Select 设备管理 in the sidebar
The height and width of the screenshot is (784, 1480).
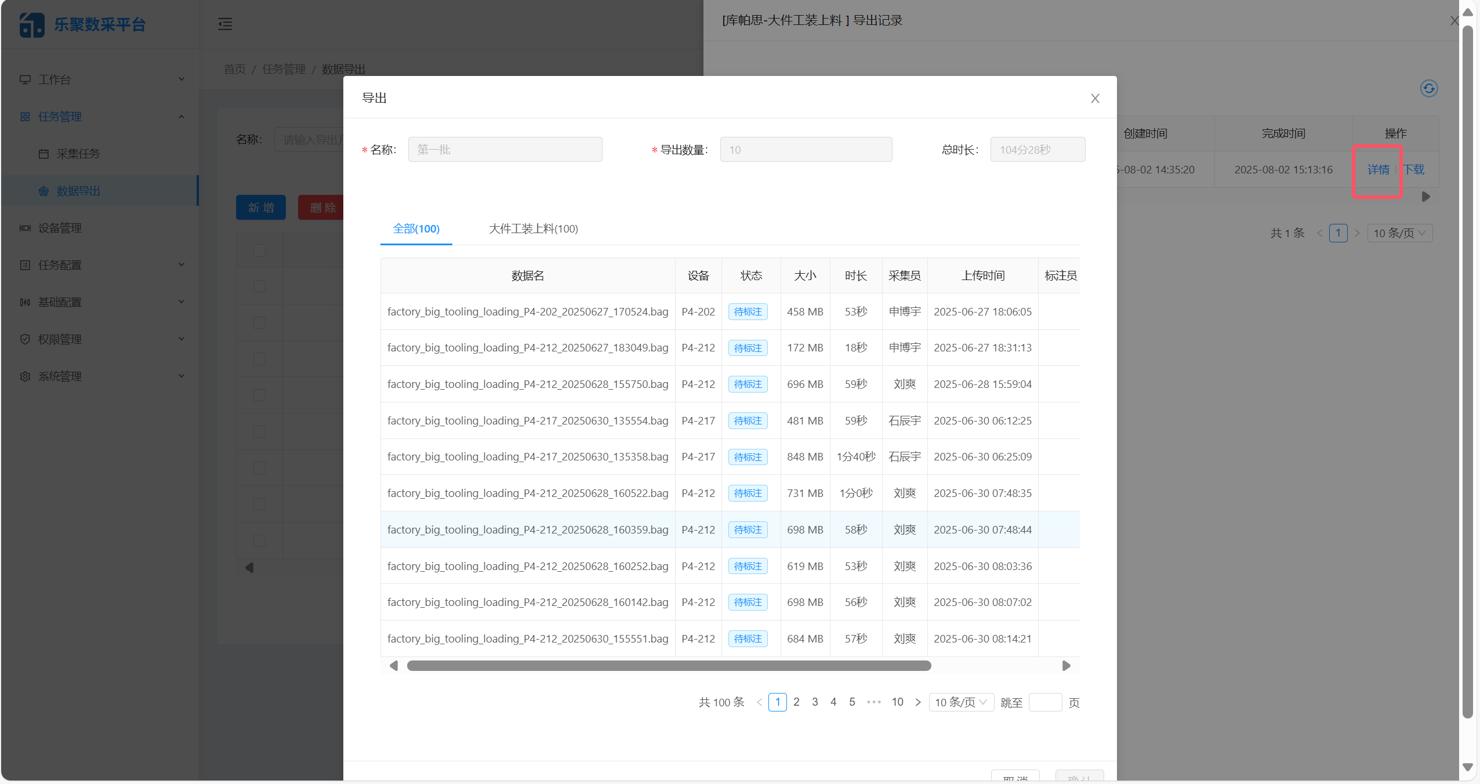click(x=60, y=228)
